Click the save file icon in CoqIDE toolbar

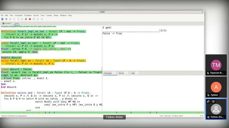click(x=3, y=19)
